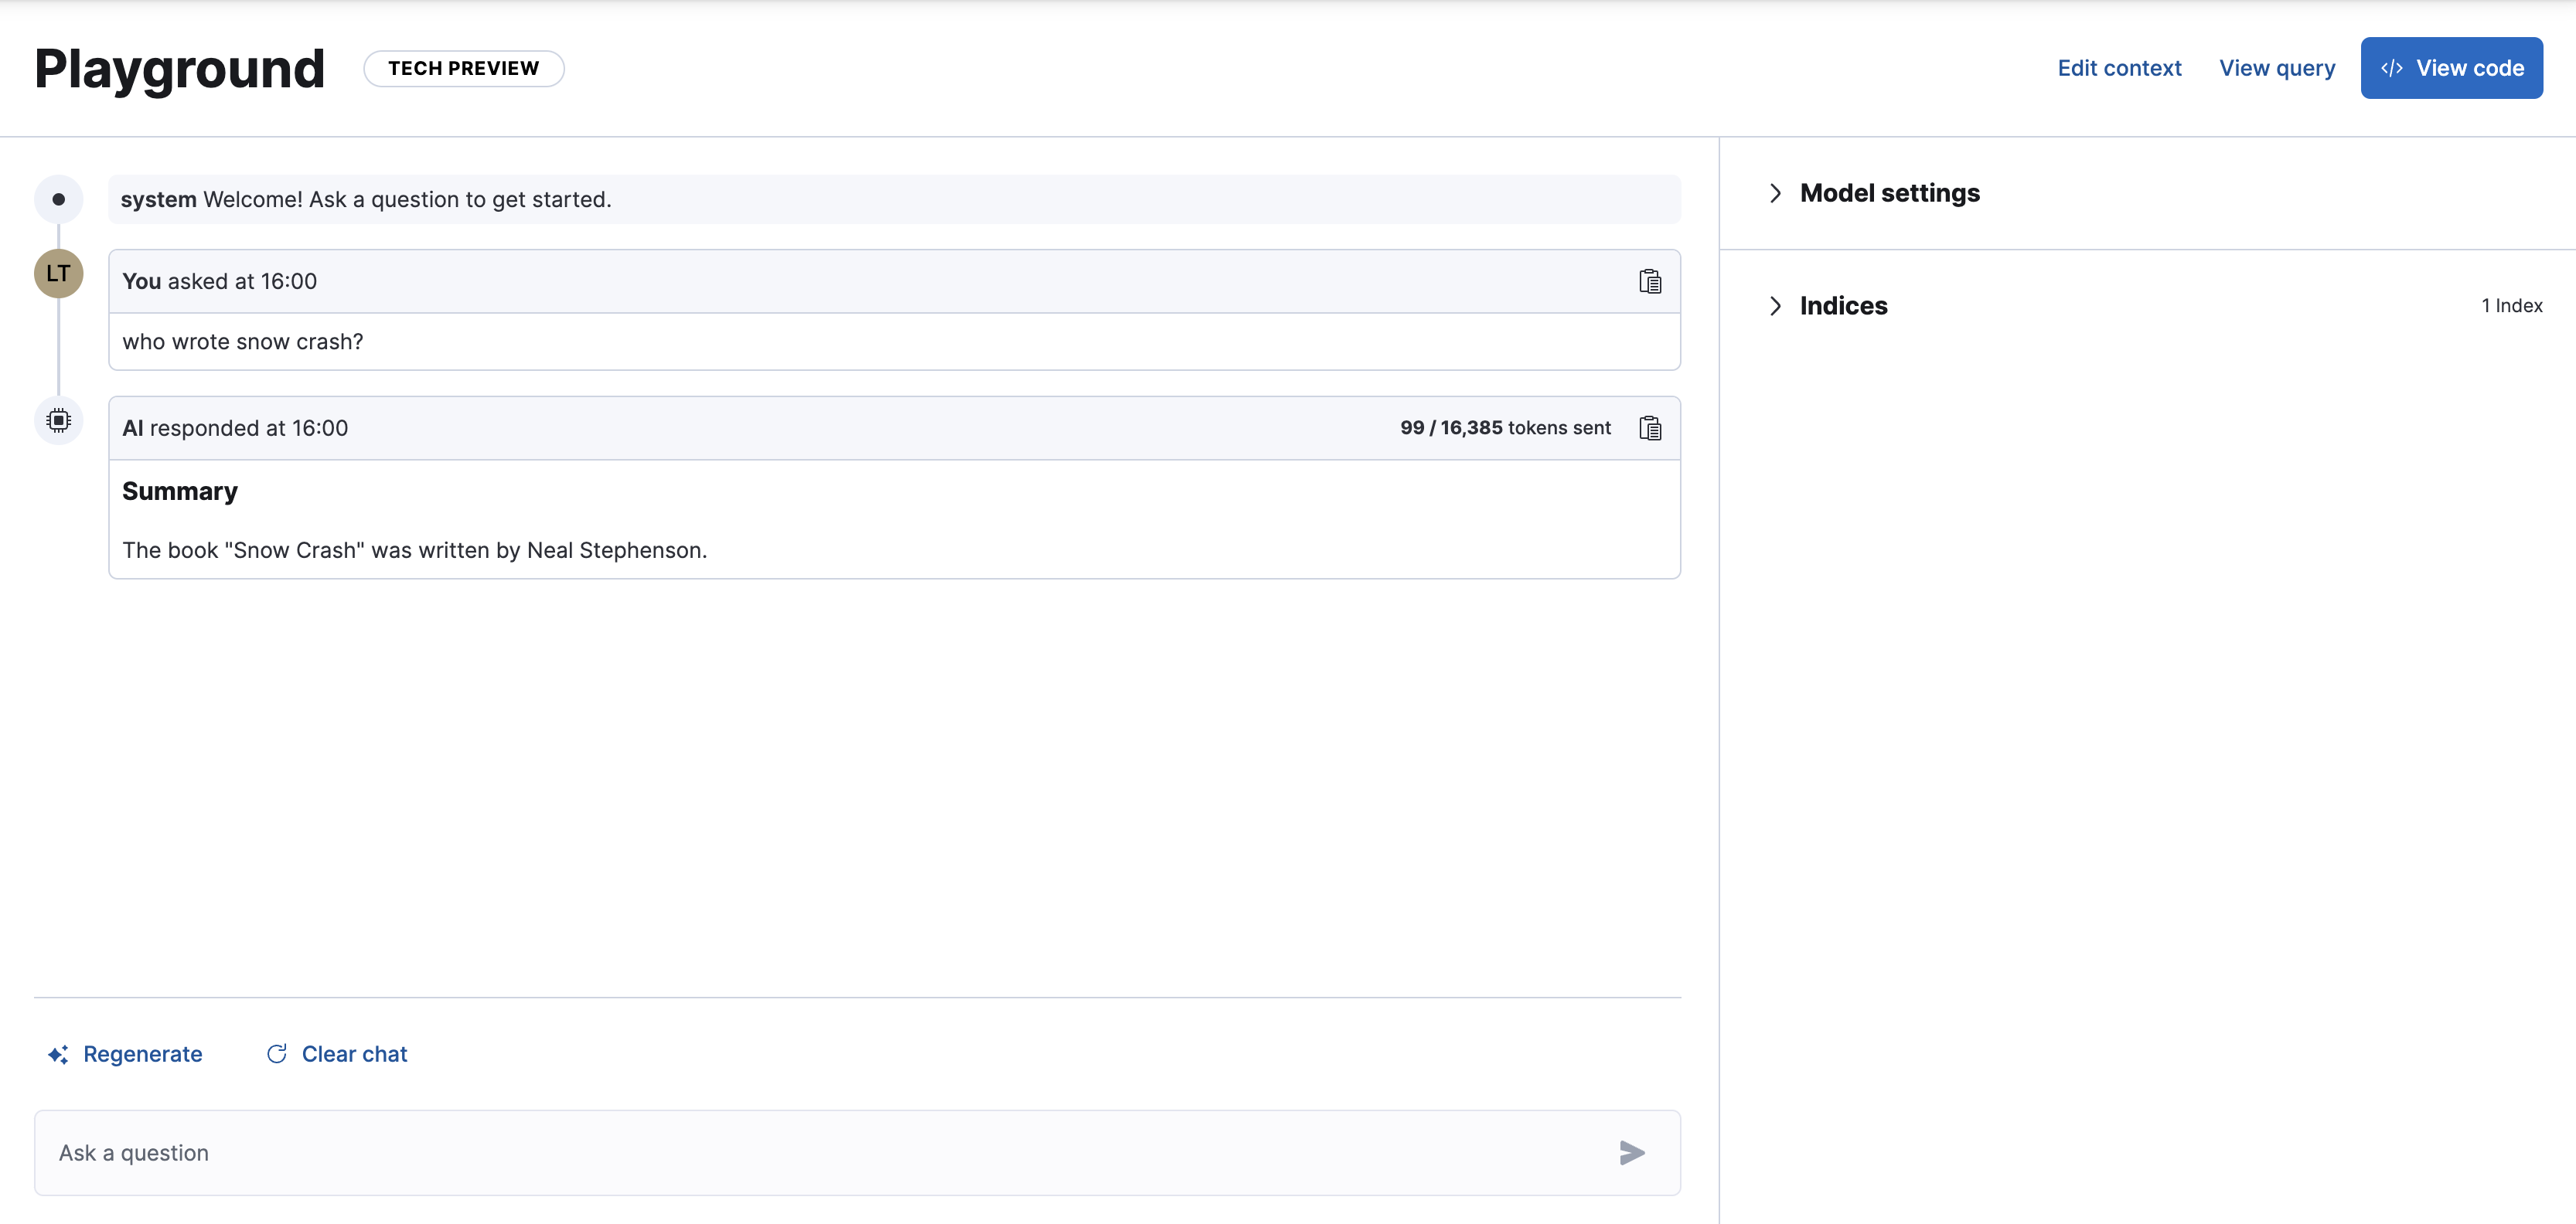Click the Clear chat button

(337, 1052)
